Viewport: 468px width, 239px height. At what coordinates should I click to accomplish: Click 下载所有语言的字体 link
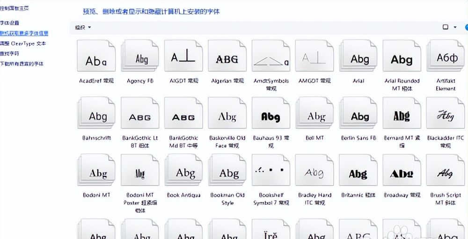click(22, 64)
